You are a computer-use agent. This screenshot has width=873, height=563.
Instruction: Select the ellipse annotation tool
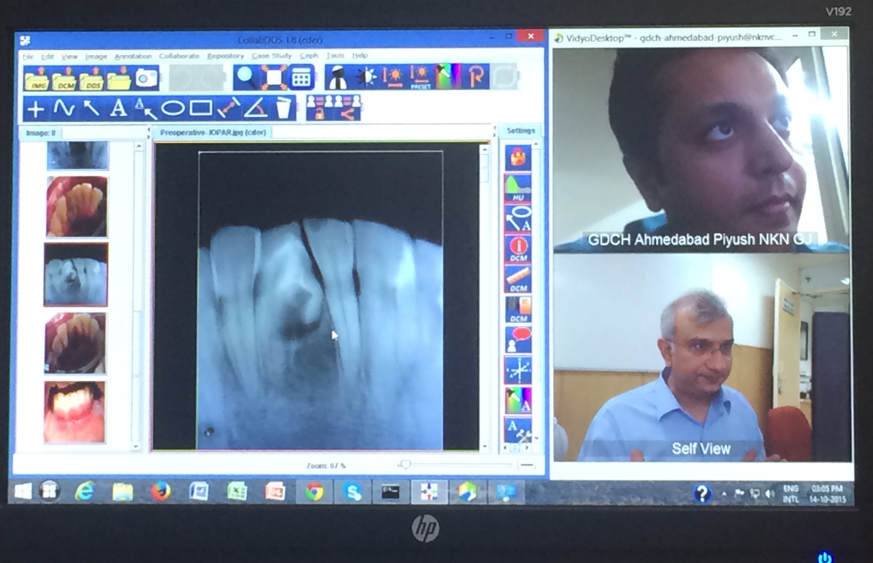173,109
